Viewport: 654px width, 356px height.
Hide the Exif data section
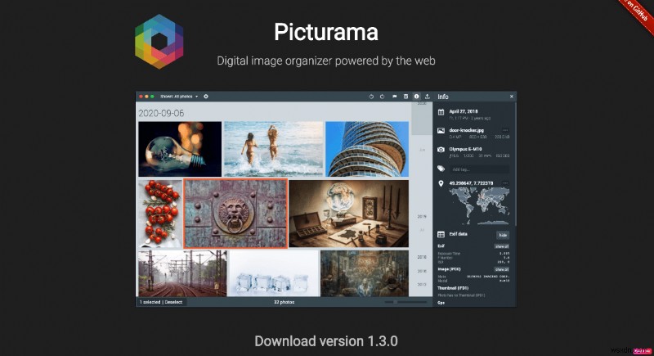point(503,235)
